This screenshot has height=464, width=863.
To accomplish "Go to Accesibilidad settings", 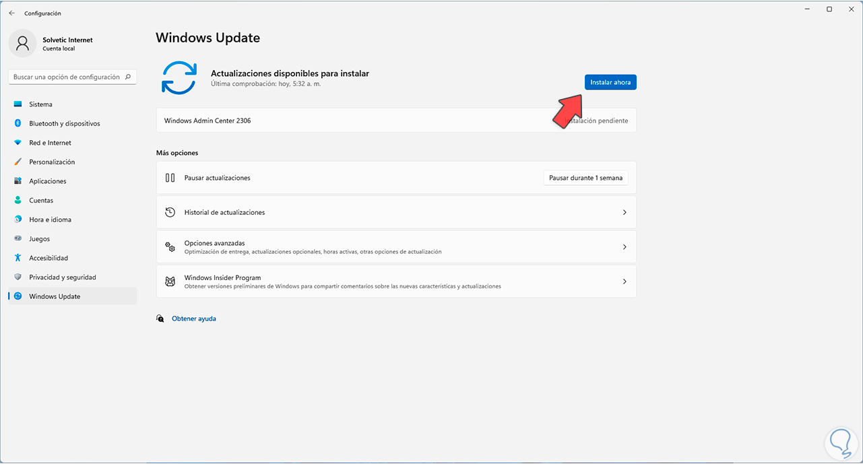I will [73, 258].
